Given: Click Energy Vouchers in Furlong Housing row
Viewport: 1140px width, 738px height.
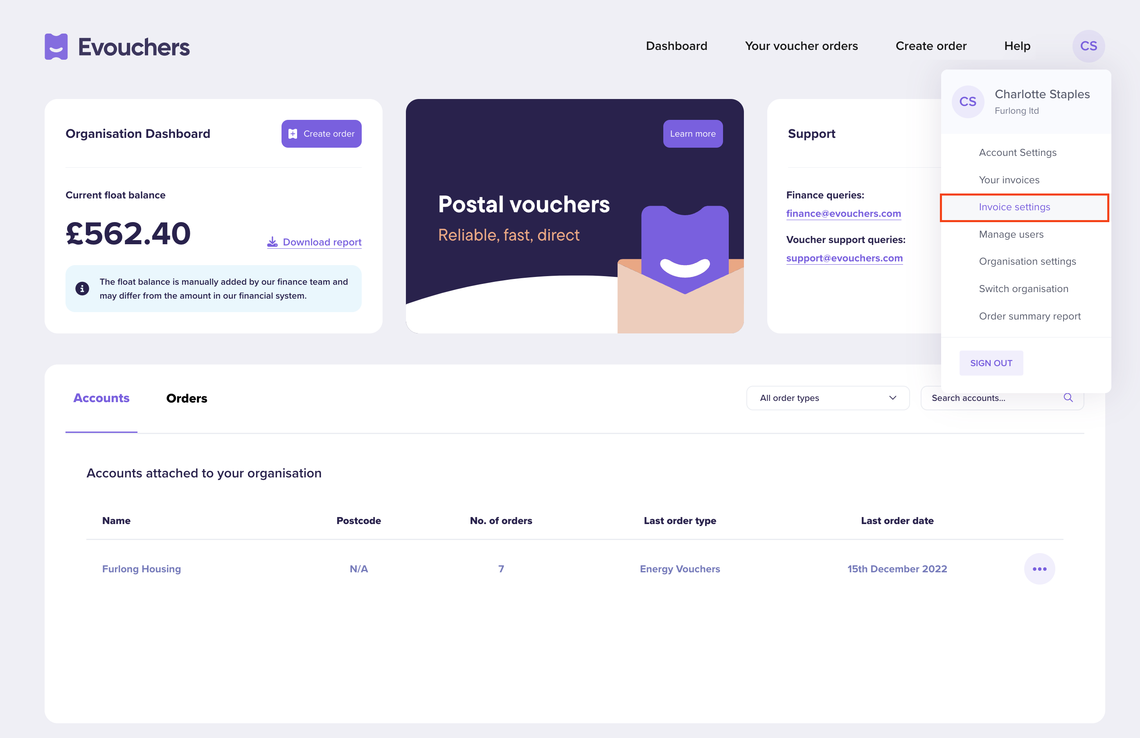Looking at the screenshot, I should click(680, 569).
